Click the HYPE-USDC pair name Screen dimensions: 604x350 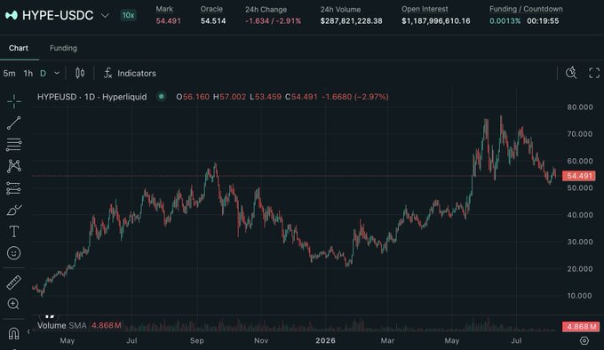click(x=58, y=15)
